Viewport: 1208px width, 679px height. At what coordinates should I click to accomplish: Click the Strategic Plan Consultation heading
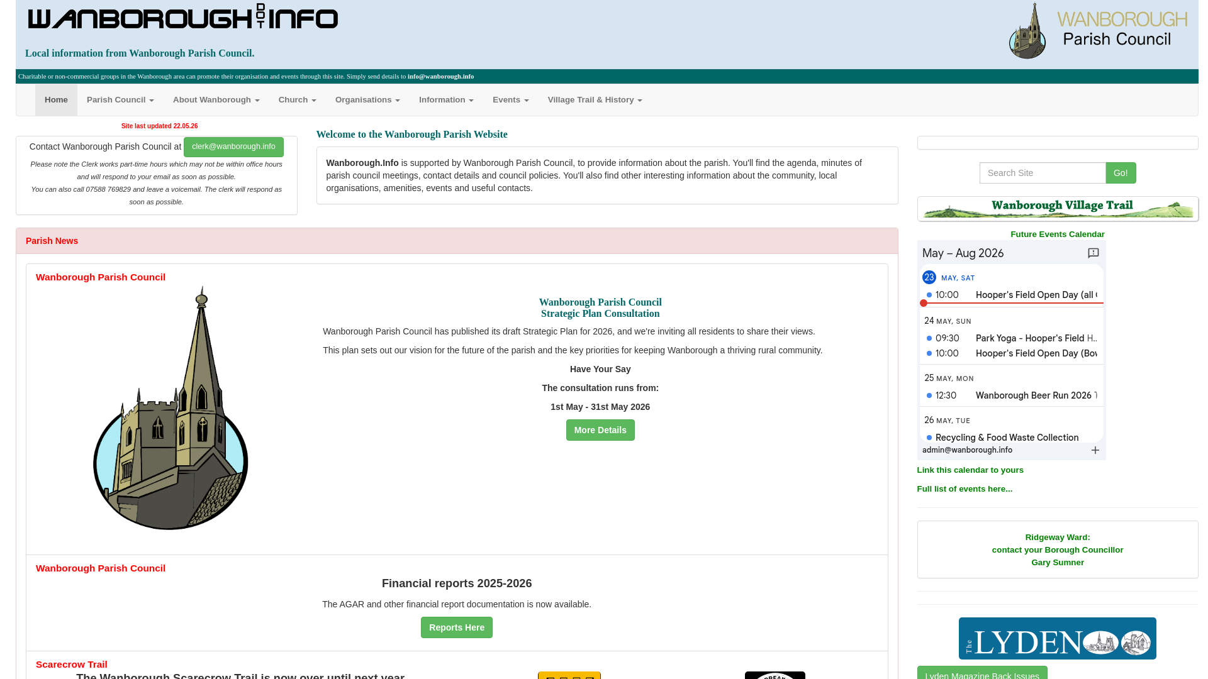click(600, 308)
